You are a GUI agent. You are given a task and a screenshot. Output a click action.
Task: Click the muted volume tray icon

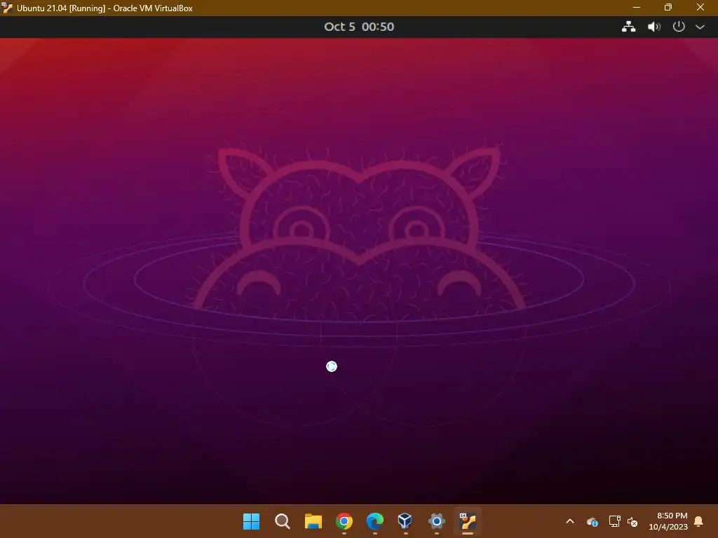[632, 521]
